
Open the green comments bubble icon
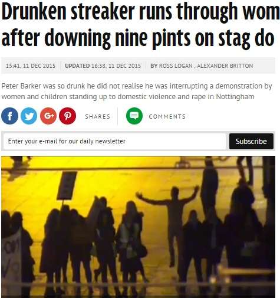pyautogui.click(x=134, y=116)
